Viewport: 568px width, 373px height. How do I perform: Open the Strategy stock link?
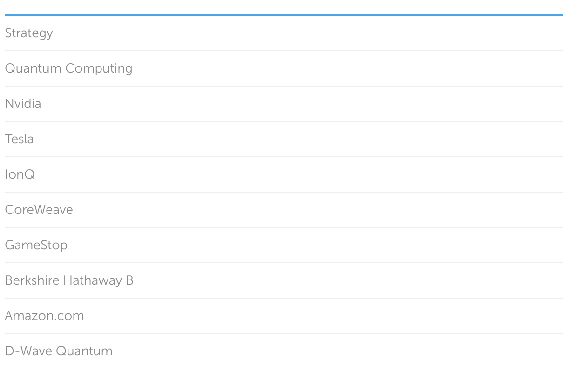29,33
